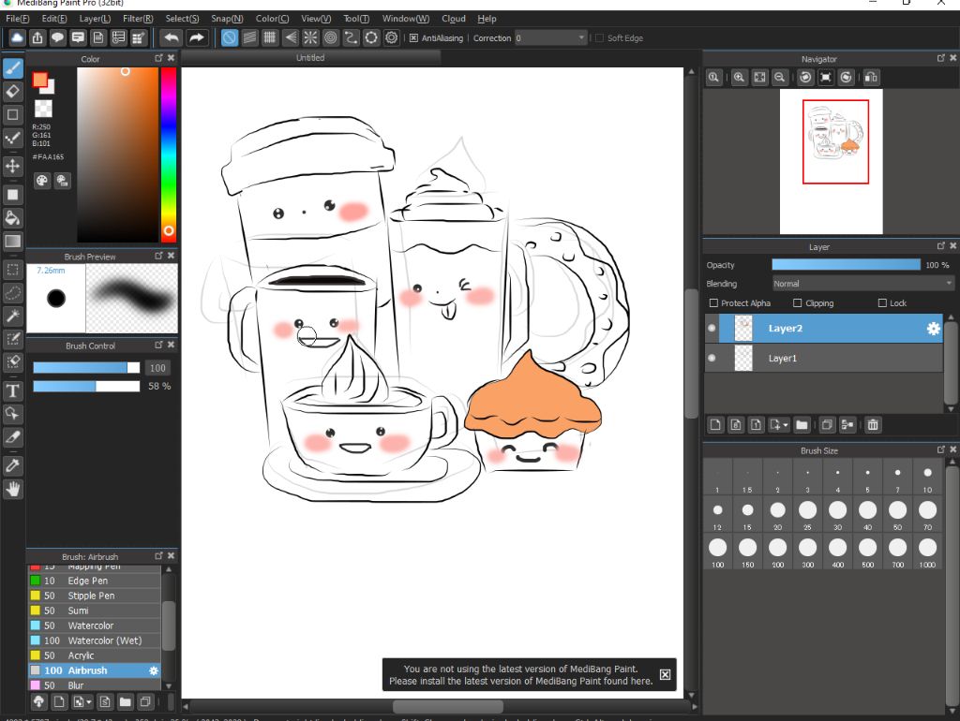Open the Filter menu

point(138,19)
